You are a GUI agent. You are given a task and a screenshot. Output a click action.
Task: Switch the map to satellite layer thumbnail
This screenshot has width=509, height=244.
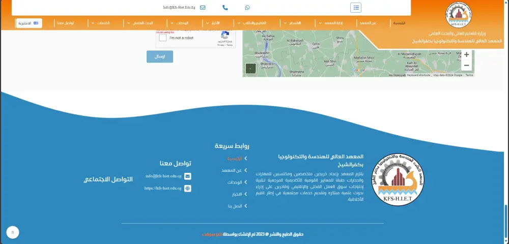pyautogui.click(x=250, y=69)
